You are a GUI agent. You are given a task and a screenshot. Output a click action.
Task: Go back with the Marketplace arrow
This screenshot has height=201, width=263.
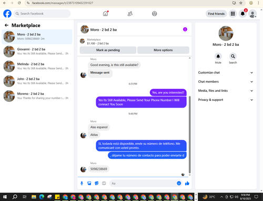click(x=6, y=25)
